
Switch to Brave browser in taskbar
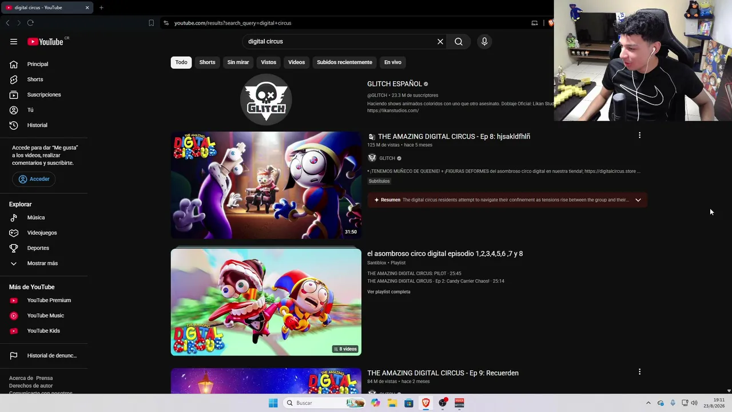click(x=426, y=403)
